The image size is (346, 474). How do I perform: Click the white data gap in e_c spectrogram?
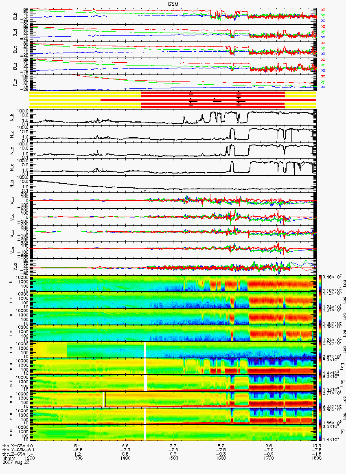(104, 399)
